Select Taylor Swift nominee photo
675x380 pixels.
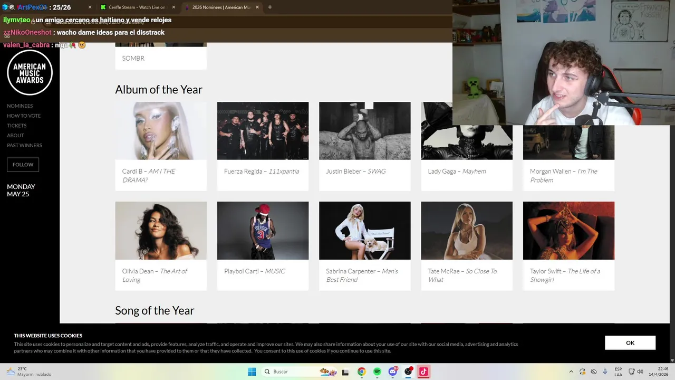(x=568, y=231)
